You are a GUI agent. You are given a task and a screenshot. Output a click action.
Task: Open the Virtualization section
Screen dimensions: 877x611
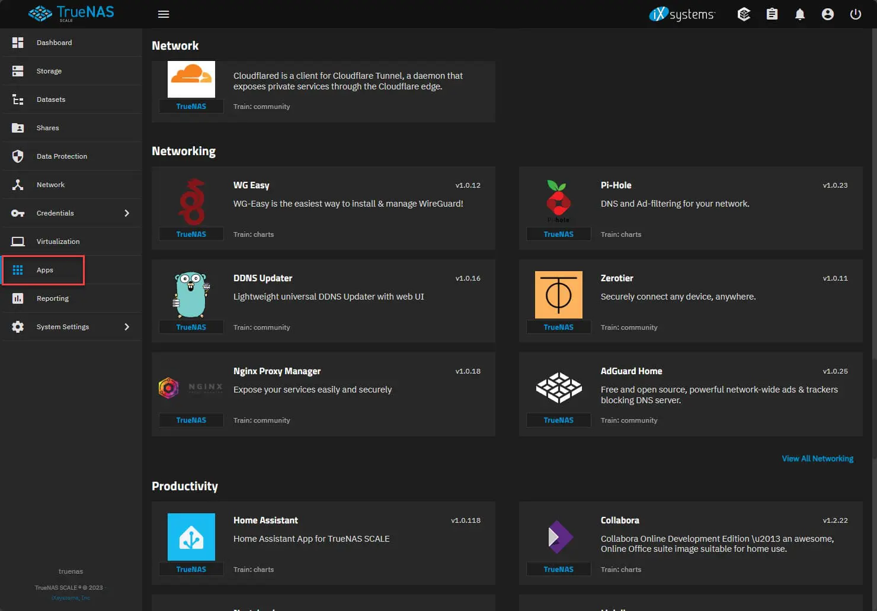pos(57,242)
